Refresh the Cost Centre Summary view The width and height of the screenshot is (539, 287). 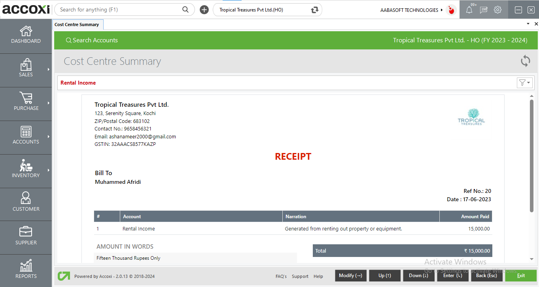coord(525,61)
